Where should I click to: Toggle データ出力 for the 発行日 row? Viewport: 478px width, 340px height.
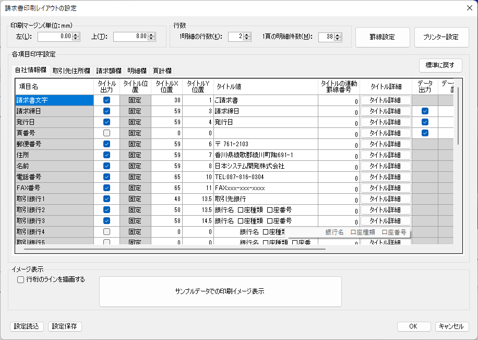click(425, 122)
